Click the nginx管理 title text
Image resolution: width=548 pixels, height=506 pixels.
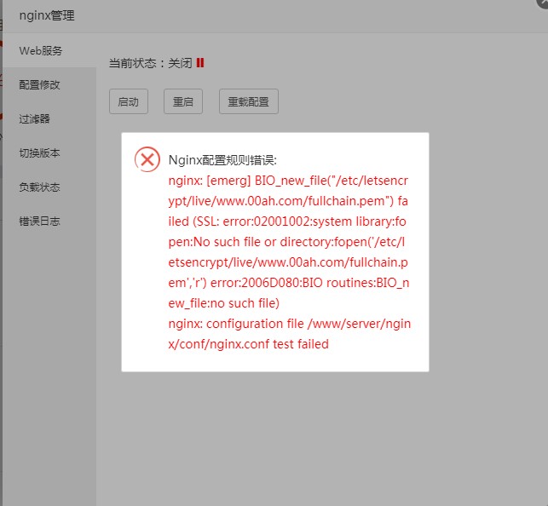[47, 15]
